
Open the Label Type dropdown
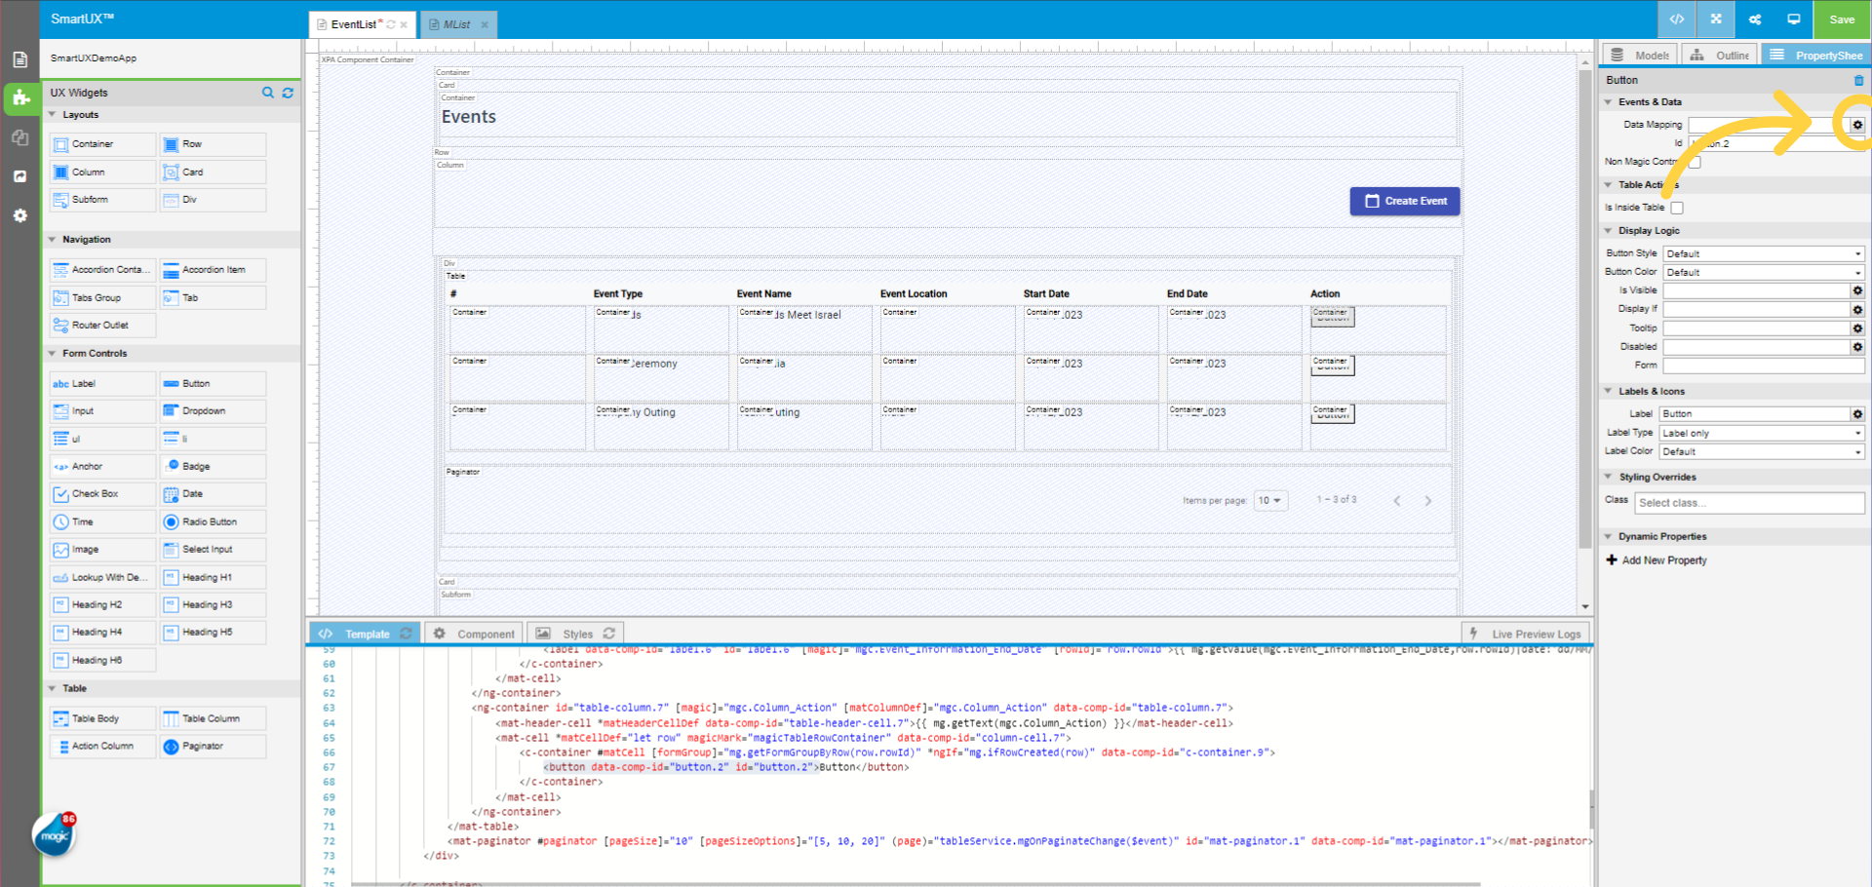1761,433
